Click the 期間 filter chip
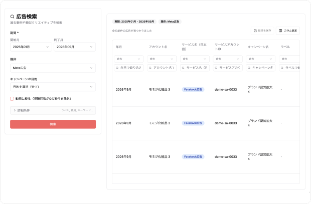The width and height of the screenshot is (311, 204). 134,22
